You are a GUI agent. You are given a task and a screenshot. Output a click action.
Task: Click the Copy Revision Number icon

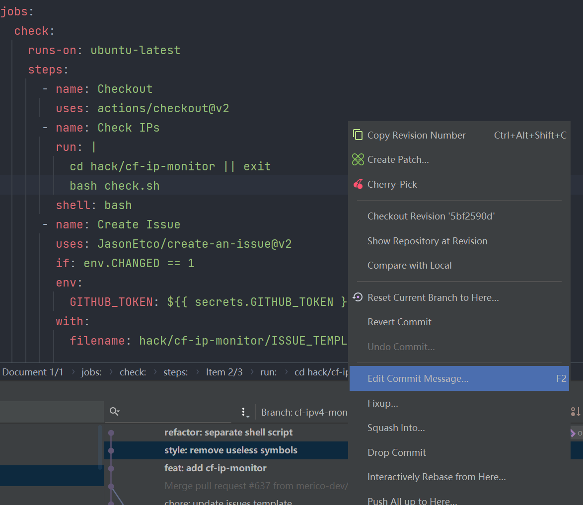click(358, 135)
